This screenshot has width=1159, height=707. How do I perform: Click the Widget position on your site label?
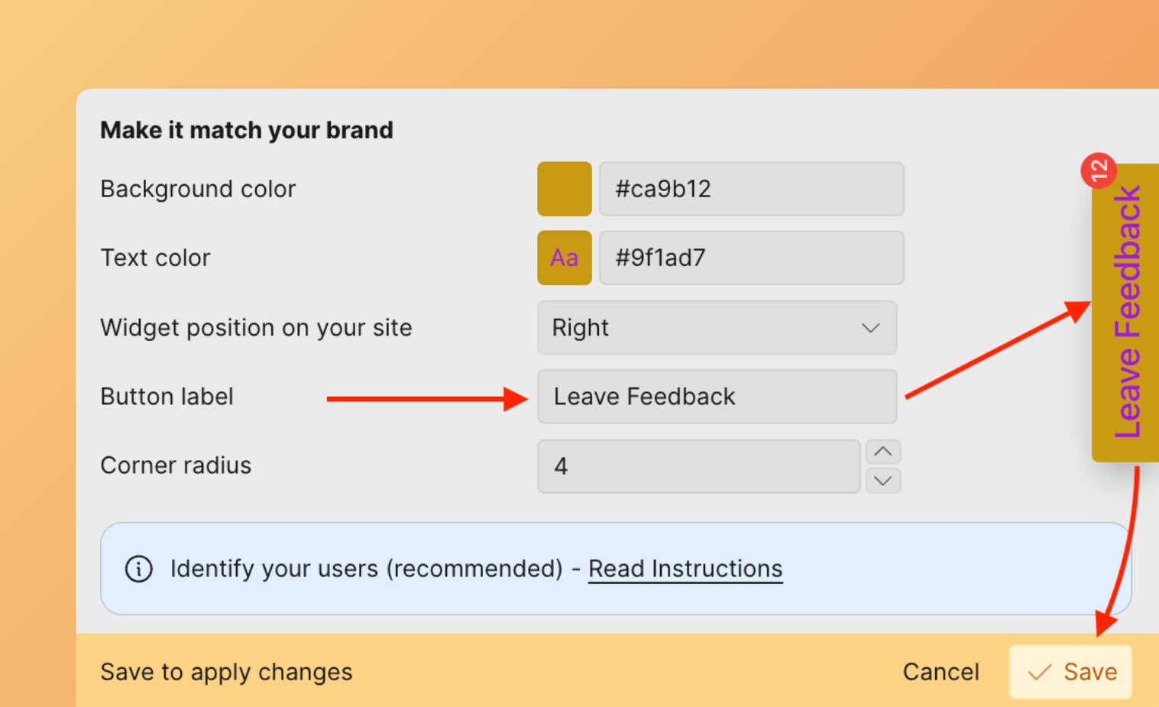(256, 328)
